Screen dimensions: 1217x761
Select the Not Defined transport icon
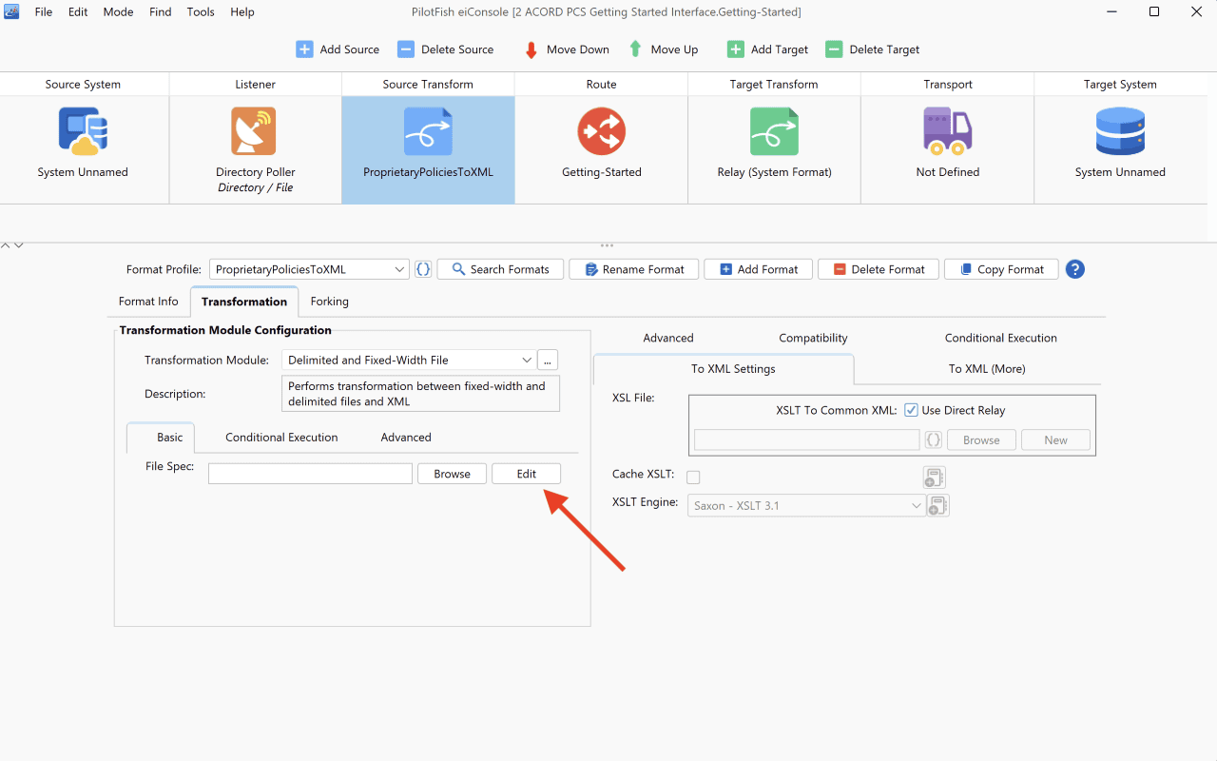coord(947,131)
